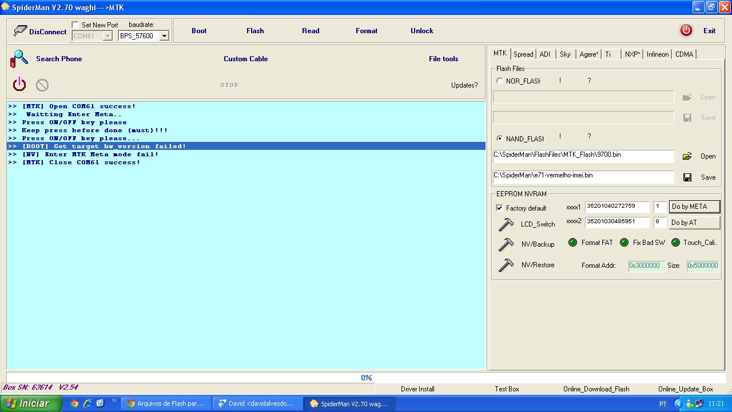Open the baudrate BPS_57600 dropdown
732x412 pixels.
(164, 36)
